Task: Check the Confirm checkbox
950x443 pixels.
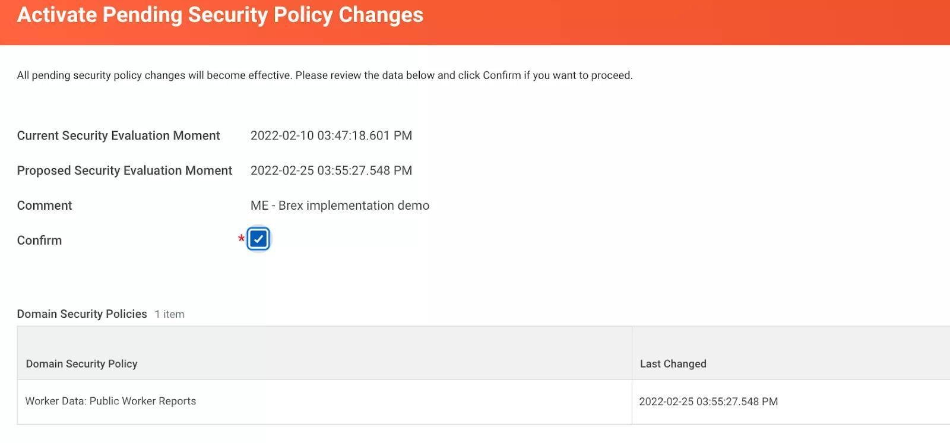Action: click(x=258, y=239)
